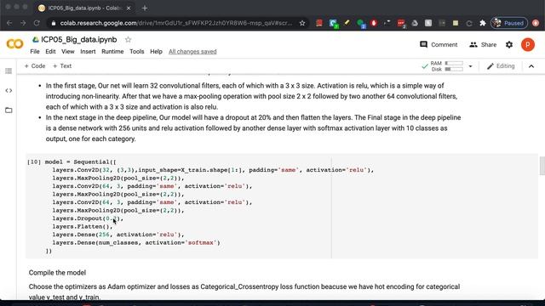Click the red stop-hand extension icon
545x306 pixels.
(374, 23)
